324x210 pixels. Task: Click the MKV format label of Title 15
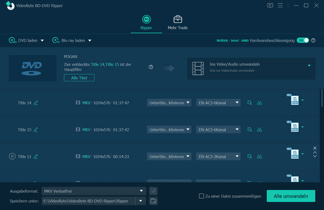tap(86, 130)
